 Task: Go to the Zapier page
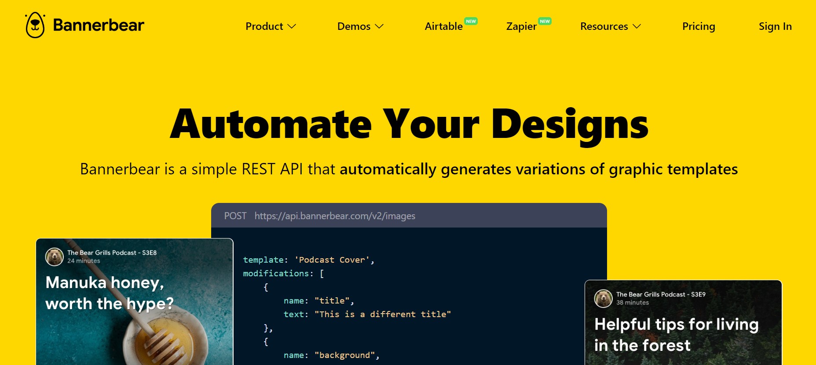[521, 26]
